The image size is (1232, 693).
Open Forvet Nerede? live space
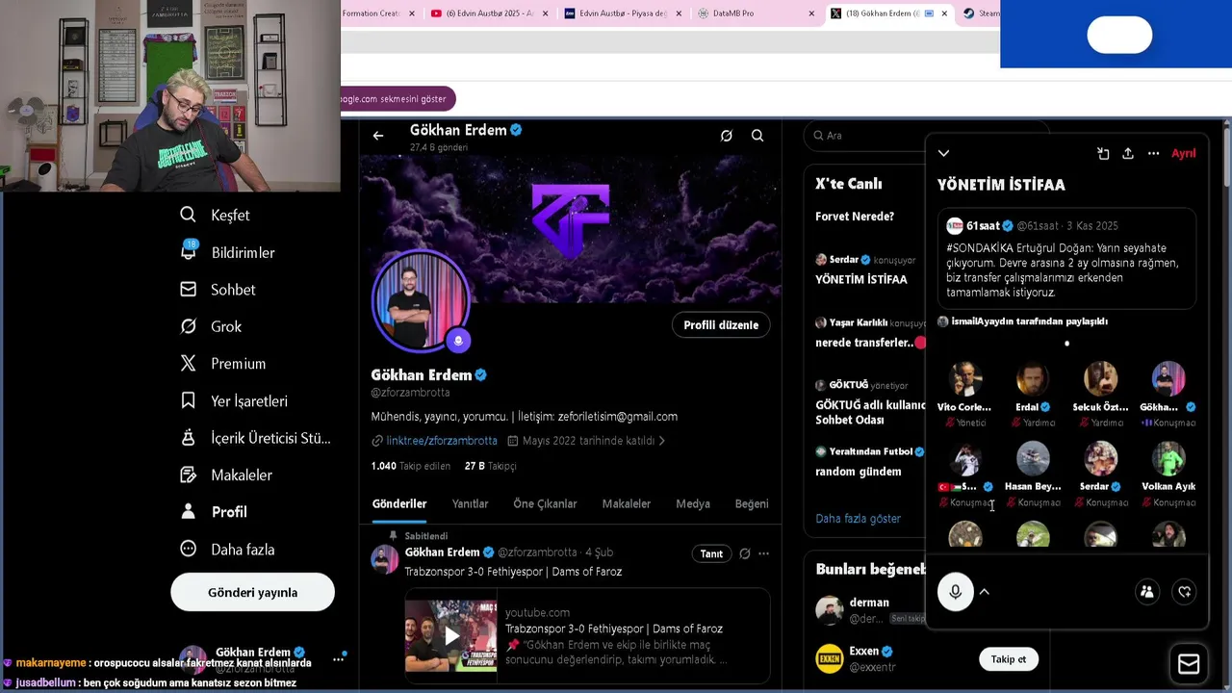[x=855, y=217]
